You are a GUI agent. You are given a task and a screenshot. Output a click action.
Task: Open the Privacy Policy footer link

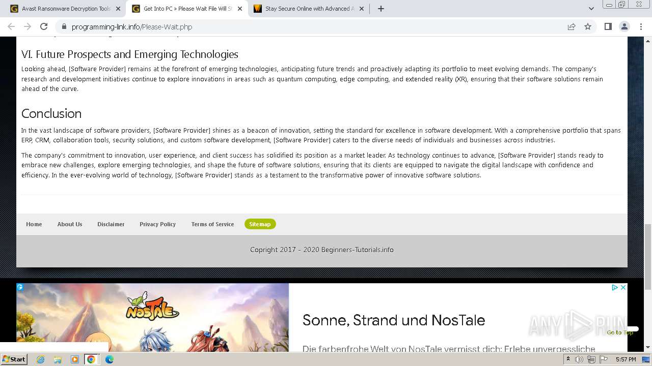[x=158, y=224]
